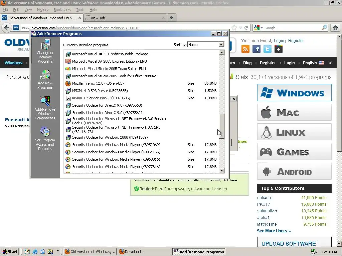
Task: Open the Tools menu in Firefox
Action: [80, 10]
